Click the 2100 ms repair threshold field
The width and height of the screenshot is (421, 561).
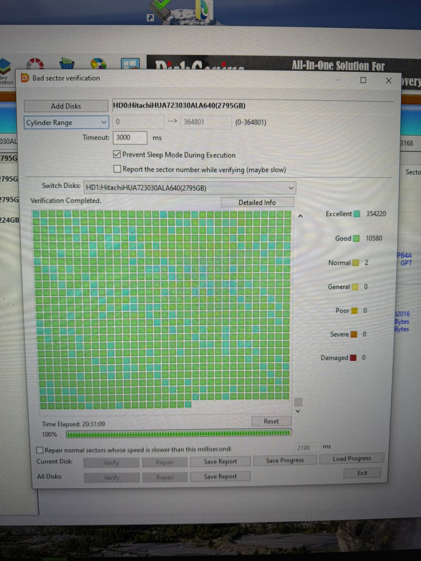[x=307, y=447]
